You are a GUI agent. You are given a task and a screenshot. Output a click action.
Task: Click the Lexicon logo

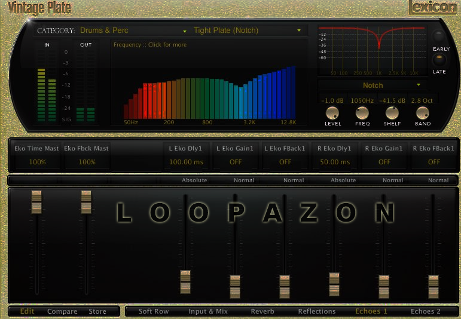432,7
